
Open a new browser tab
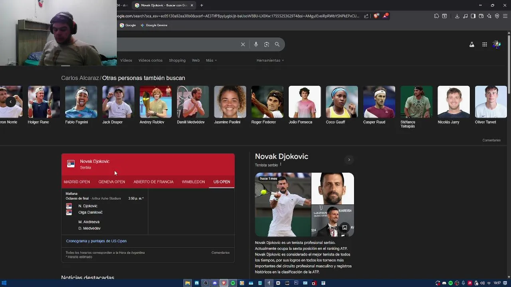(x=202, y=5)
